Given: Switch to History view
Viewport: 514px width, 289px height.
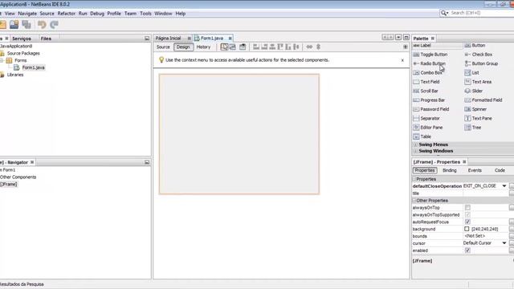Looking at the screenshot, I should point(203,47).
